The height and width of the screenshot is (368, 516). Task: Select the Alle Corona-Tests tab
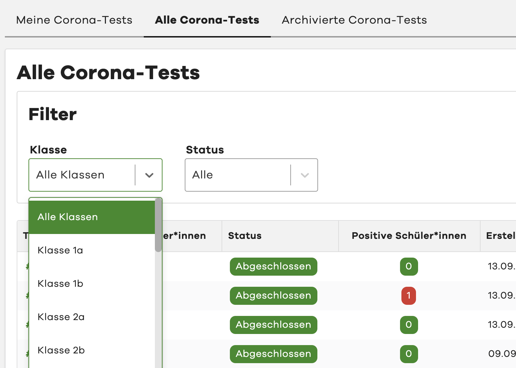207,20
